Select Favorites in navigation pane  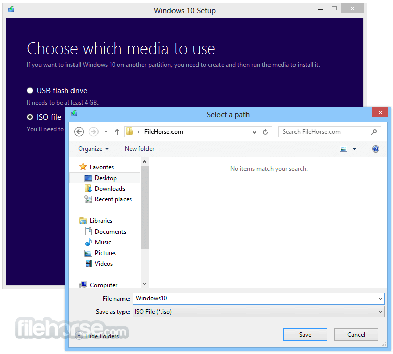coord(102,167)
